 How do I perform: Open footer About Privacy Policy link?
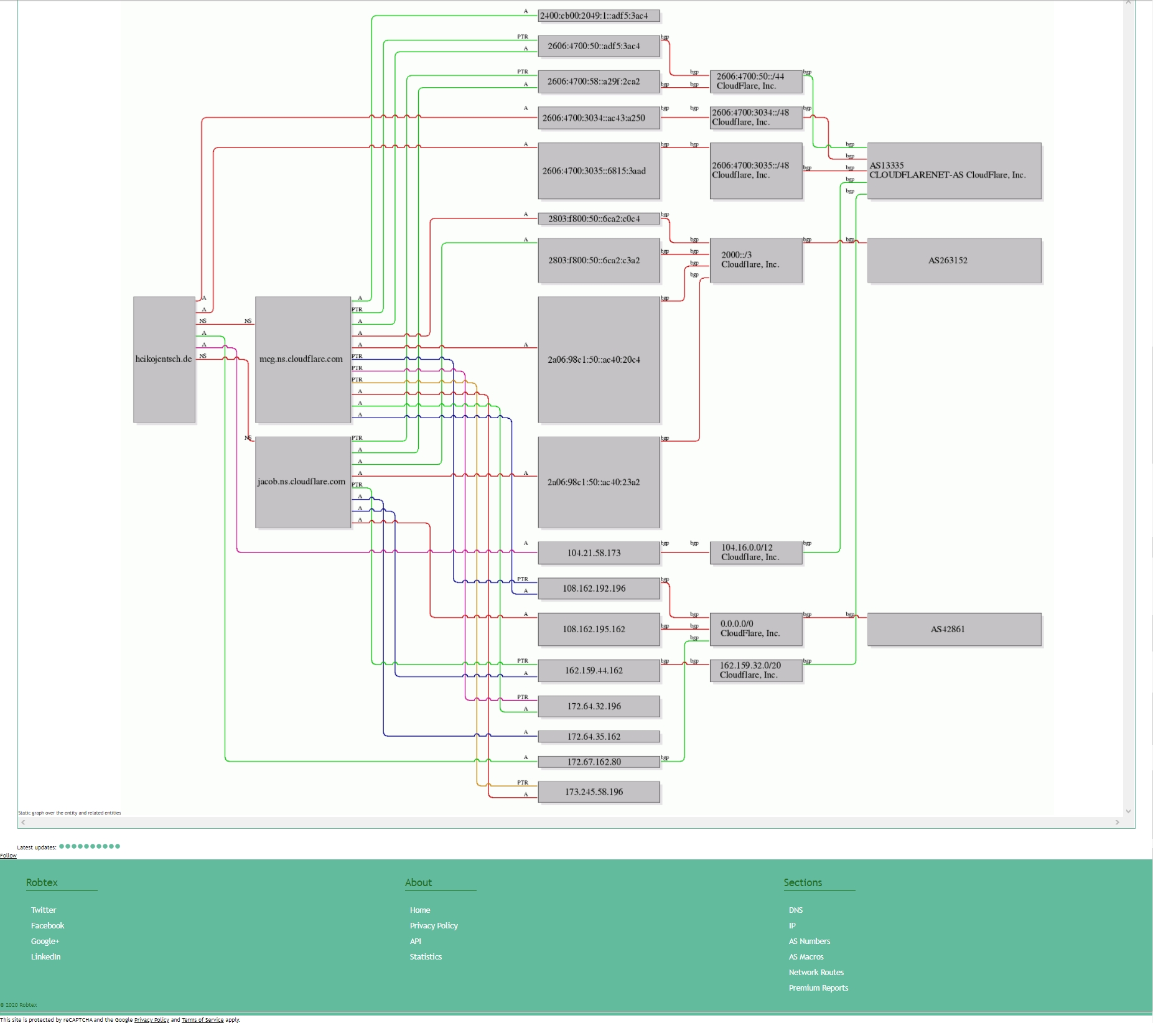[434, 925]
